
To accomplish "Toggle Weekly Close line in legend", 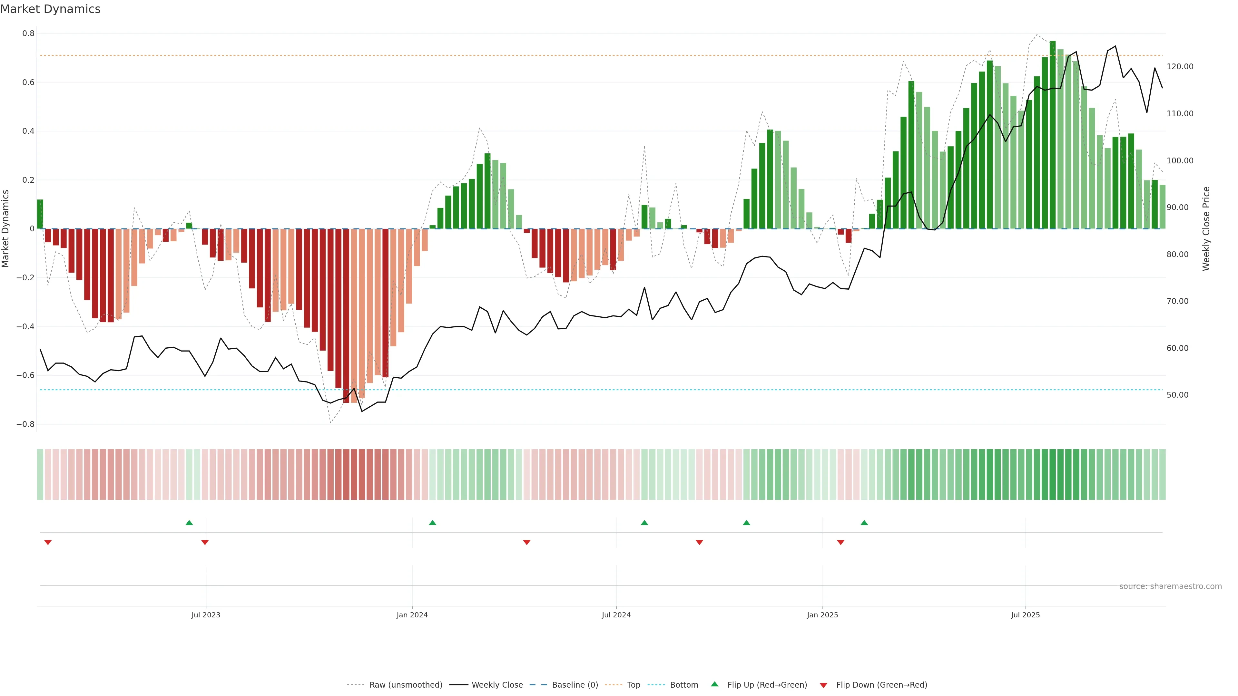I will click(497, 684).
